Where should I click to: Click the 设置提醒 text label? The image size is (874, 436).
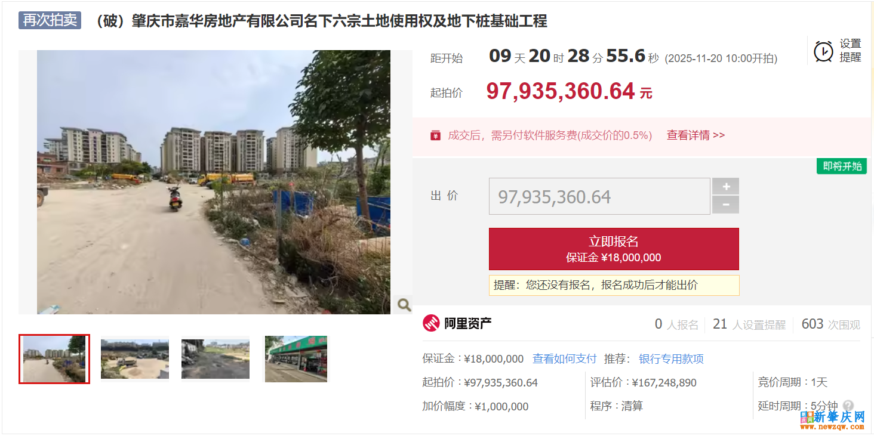coord(850,51)
